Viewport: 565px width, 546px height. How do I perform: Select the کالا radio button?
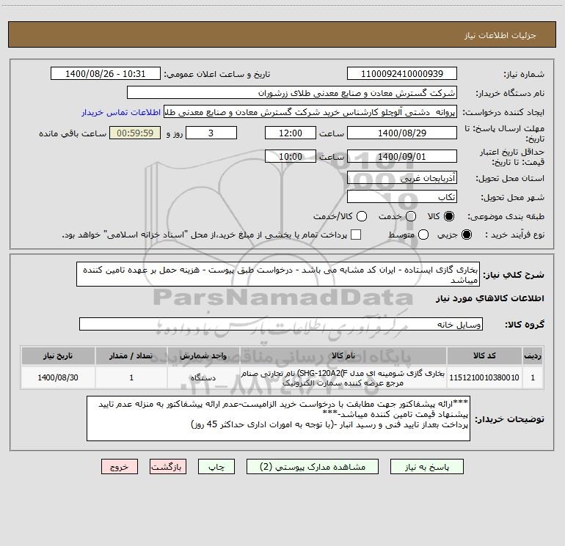coord(449,216)
